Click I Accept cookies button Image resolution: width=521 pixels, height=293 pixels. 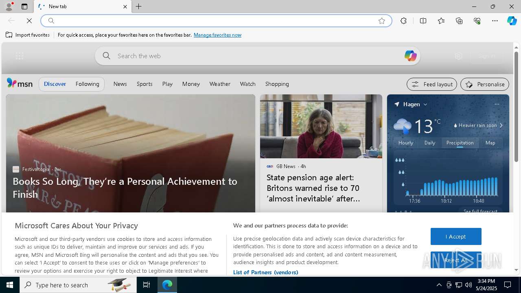[x=456, y=236]
